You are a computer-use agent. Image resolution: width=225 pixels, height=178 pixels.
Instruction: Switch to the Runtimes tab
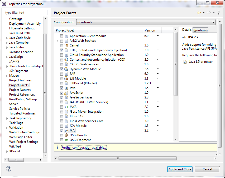tap(201, 30)
